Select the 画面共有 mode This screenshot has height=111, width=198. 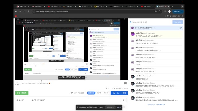[x=91, y=93]
